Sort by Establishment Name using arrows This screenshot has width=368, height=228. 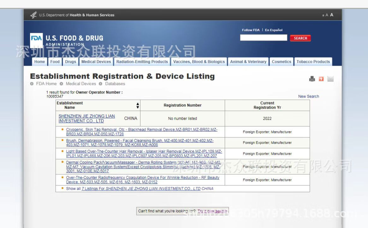tap(138, 105)
